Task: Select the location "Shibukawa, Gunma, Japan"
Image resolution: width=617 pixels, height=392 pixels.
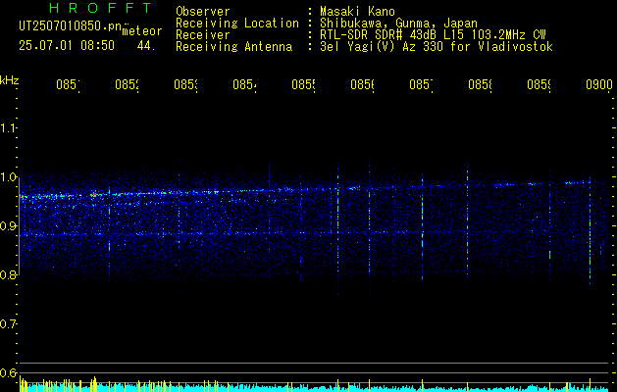Action: click(x=398, y=24)
